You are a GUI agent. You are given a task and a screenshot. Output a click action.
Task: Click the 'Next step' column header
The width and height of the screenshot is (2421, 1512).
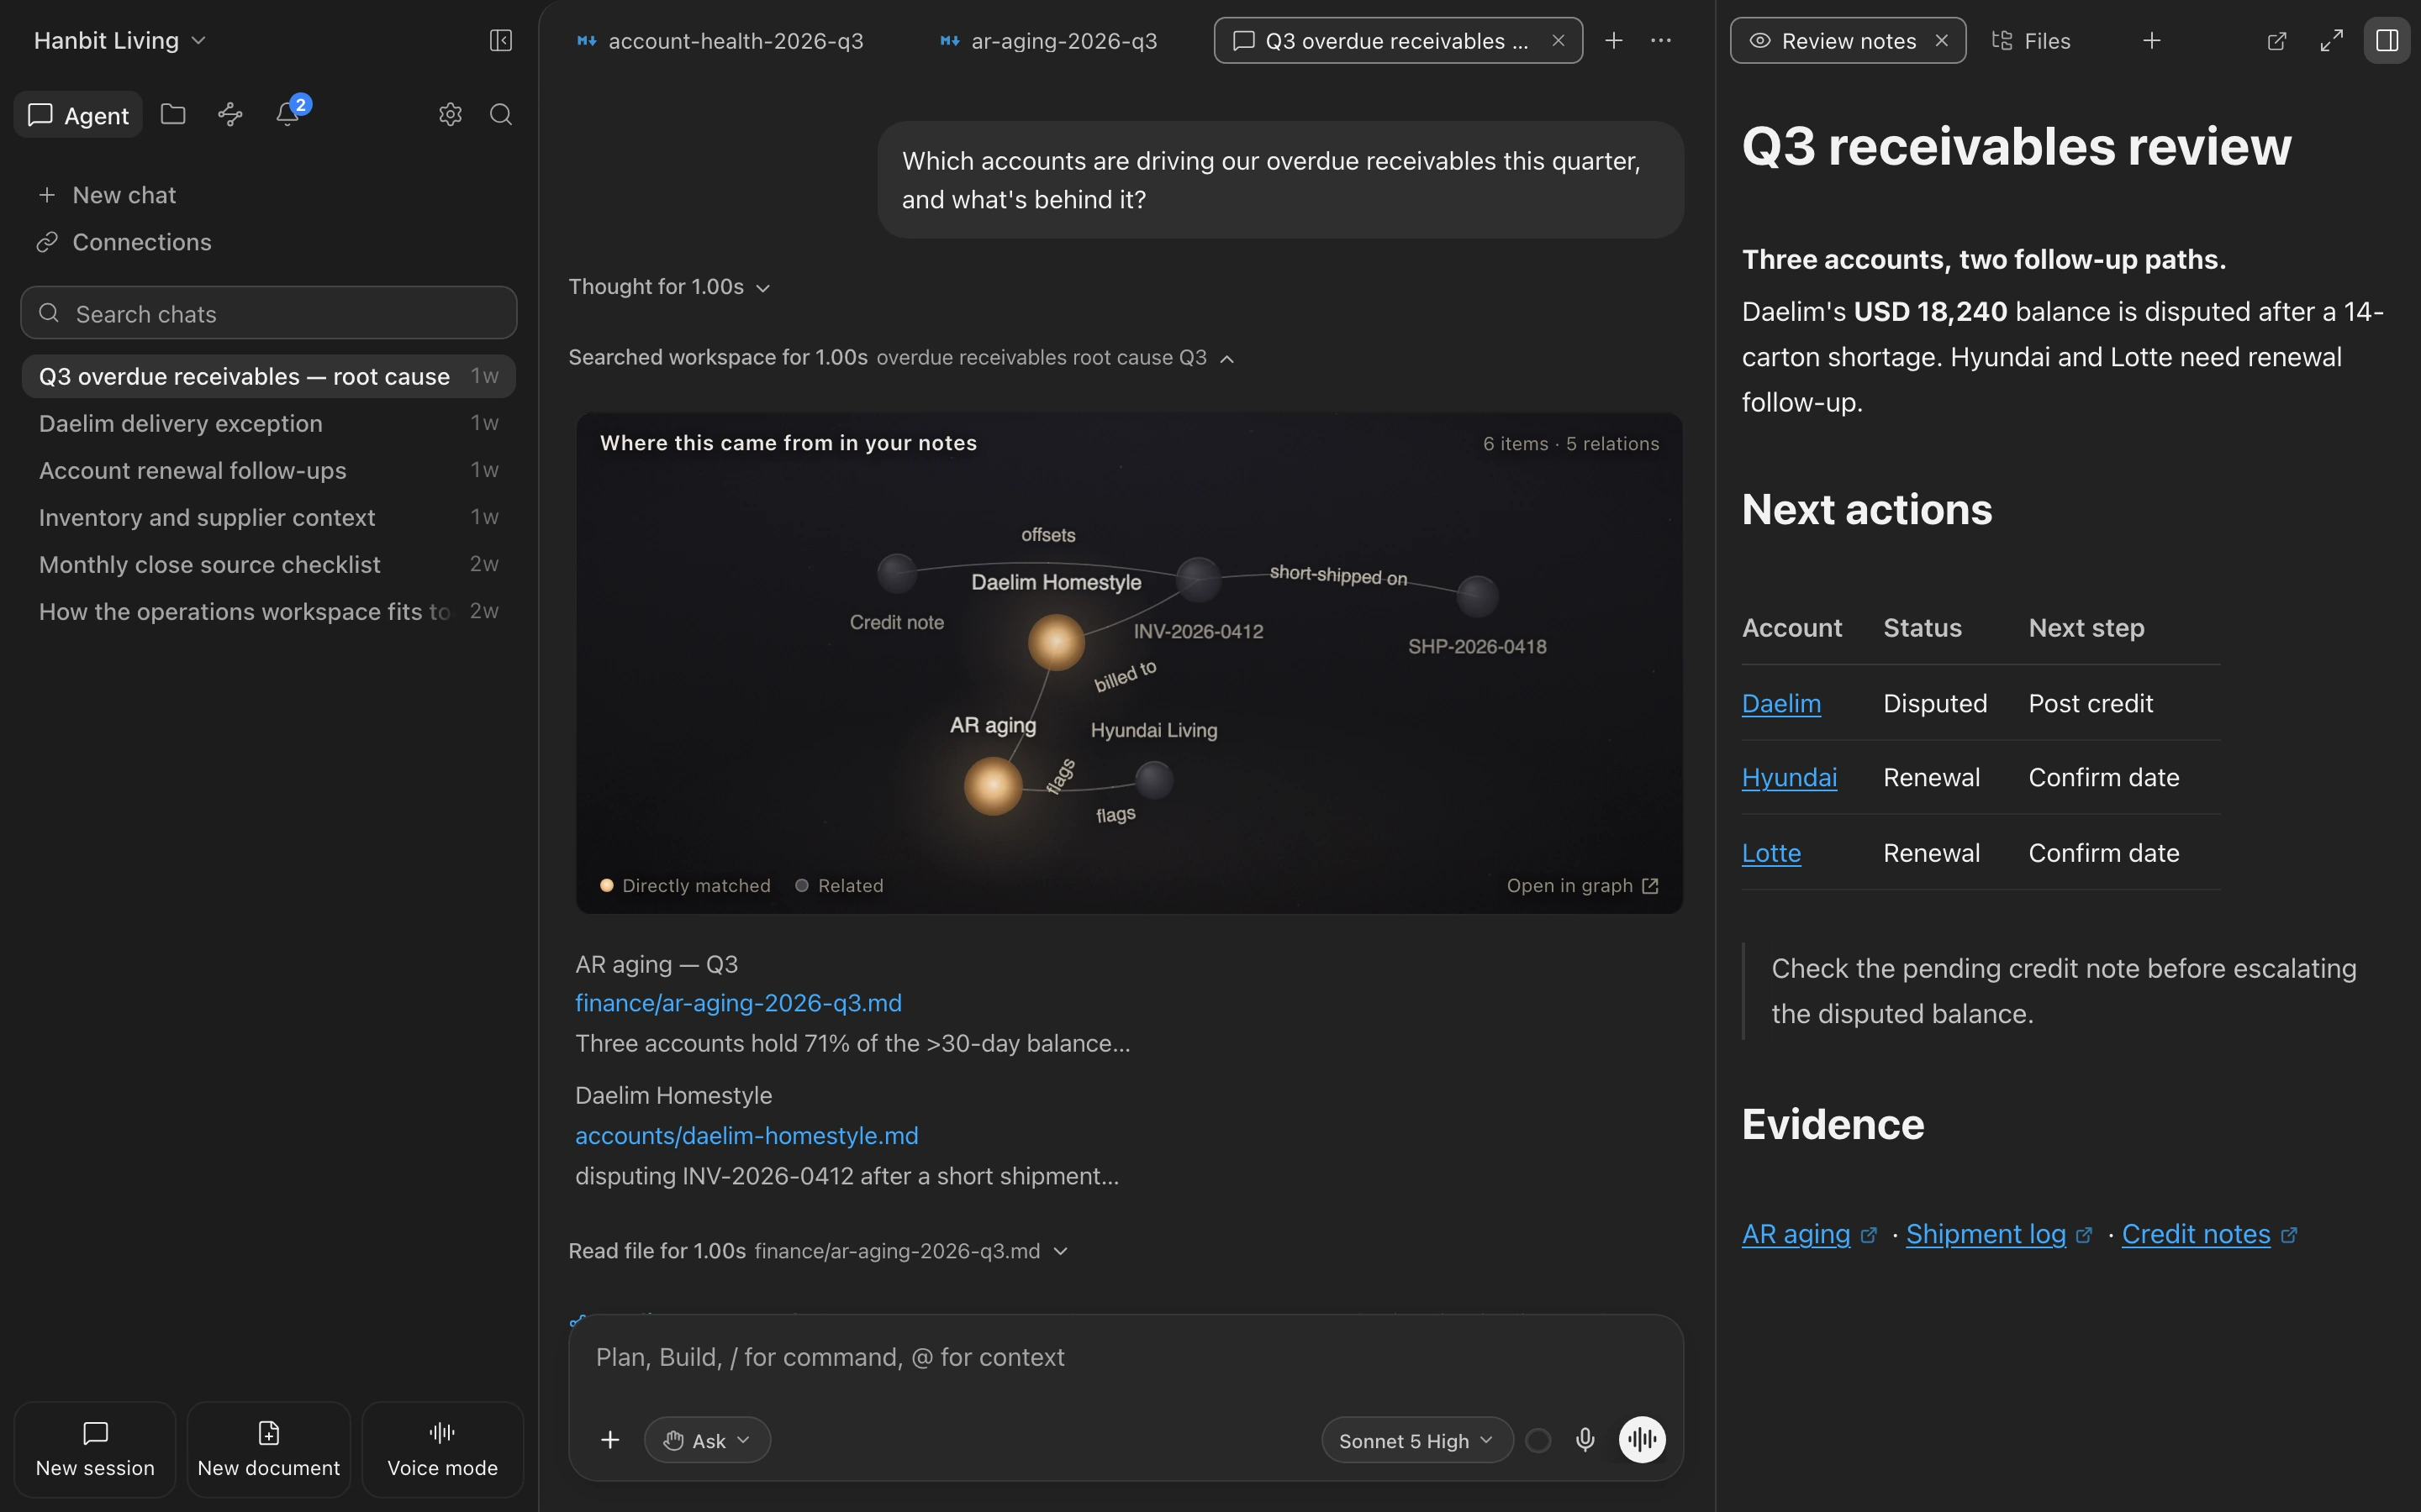click(2086, 628)
